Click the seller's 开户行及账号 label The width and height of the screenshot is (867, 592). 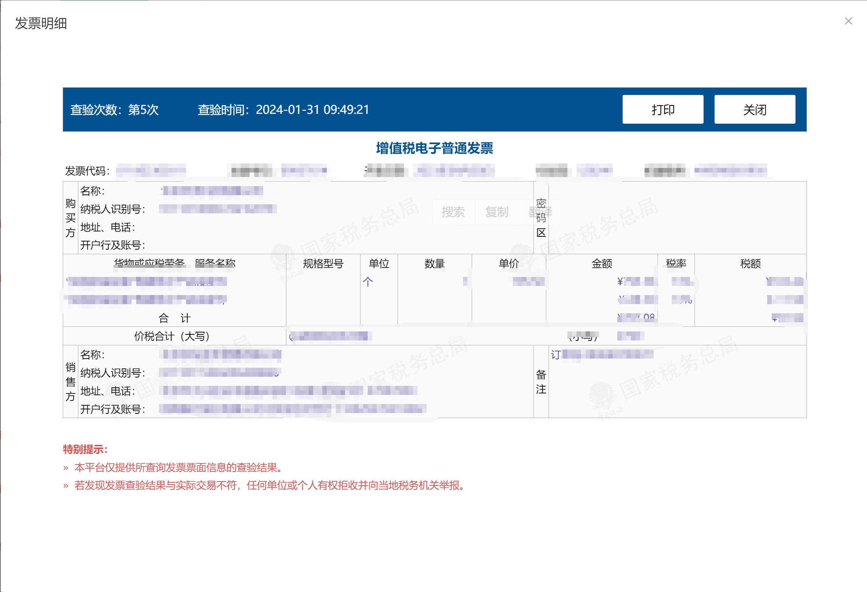[113, 409]
